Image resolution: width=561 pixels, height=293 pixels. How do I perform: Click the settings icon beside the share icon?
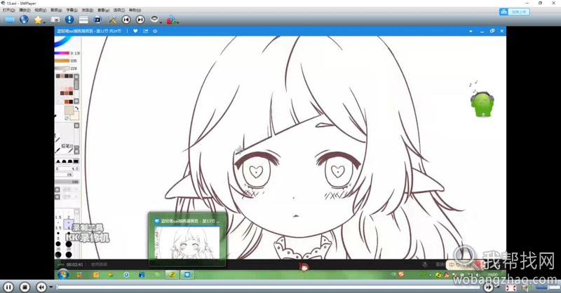tap(155, 31)
